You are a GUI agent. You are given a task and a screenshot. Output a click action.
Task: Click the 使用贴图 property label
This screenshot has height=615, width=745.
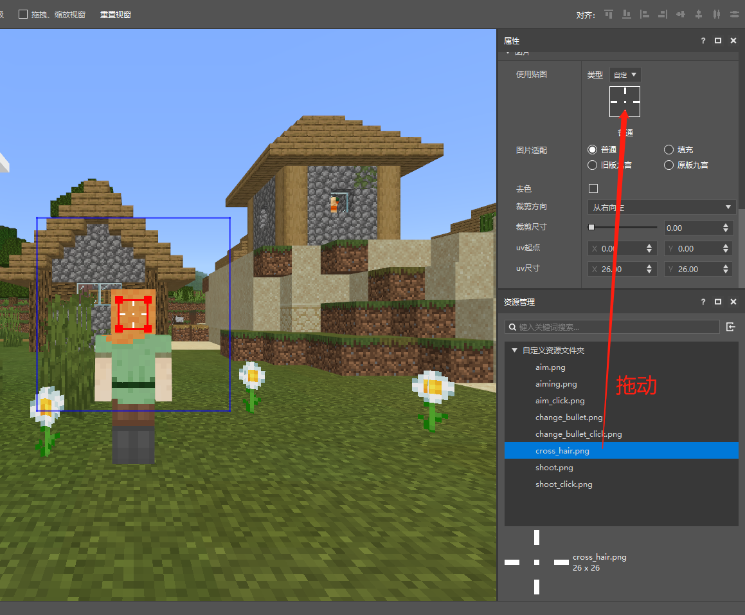click(x=531, y=74)
